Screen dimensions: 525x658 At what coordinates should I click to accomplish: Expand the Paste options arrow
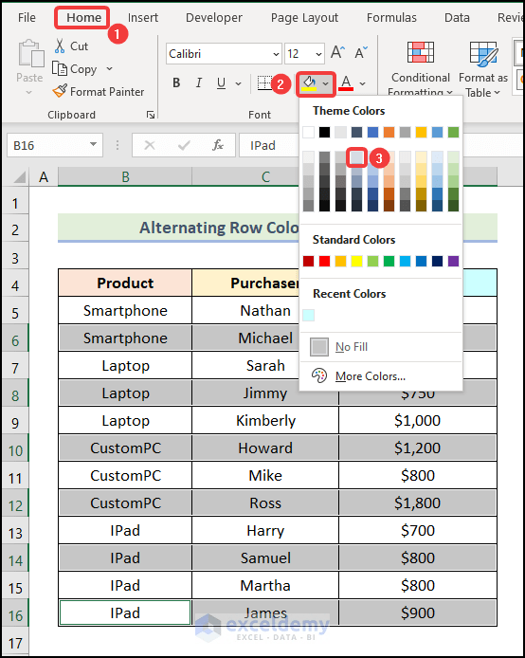tap(29, 92)
